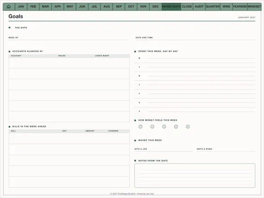
Task: Open the QUARTER tab
Action: coord(213,7)
